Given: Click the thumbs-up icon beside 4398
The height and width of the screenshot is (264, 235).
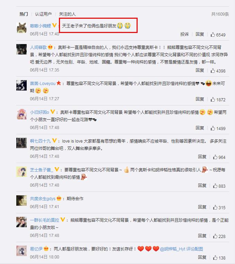Looking at the screenshot, I should [x=213, y=71].
